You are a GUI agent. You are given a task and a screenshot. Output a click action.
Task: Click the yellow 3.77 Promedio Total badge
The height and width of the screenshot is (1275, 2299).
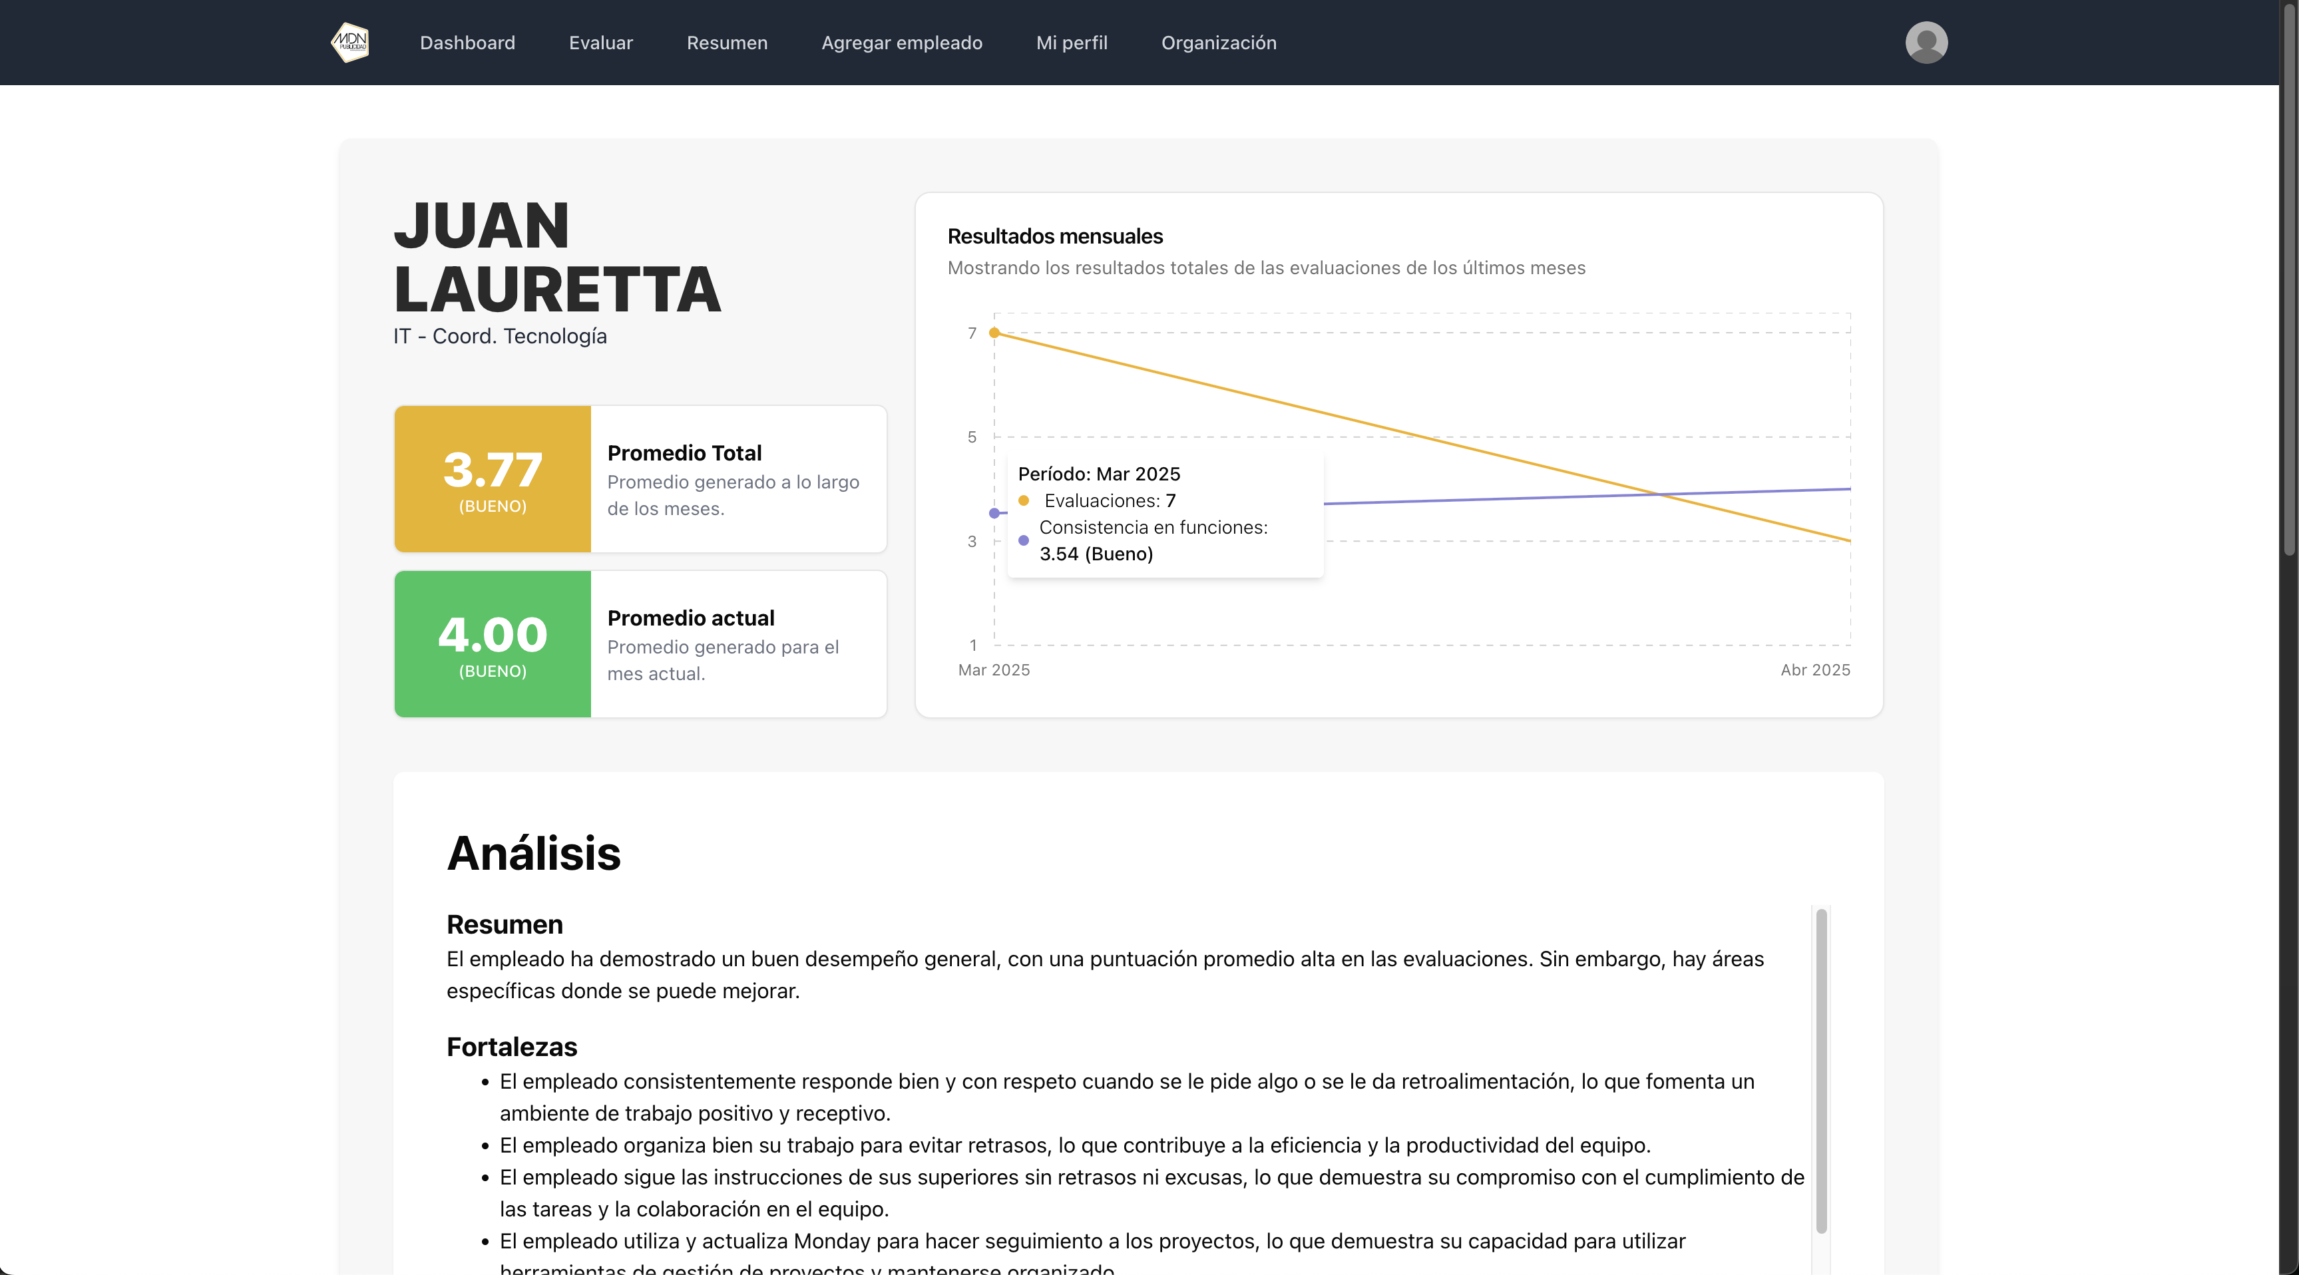[x=493, y=479]
